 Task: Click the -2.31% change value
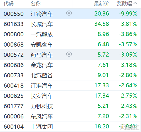(x=128, y=116)
